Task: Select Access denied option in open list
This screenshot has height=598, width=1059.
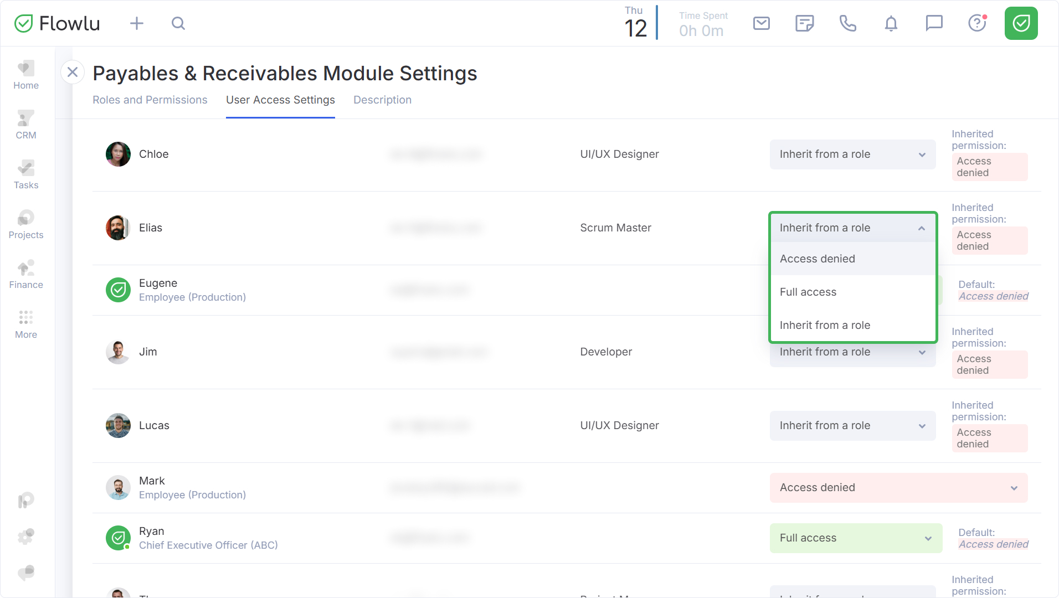Action: (818, 259)
